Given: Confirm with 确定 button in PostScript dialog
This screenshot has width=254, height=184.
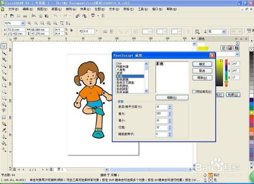Looking at the screenshot, I should (x=202, y=64).
